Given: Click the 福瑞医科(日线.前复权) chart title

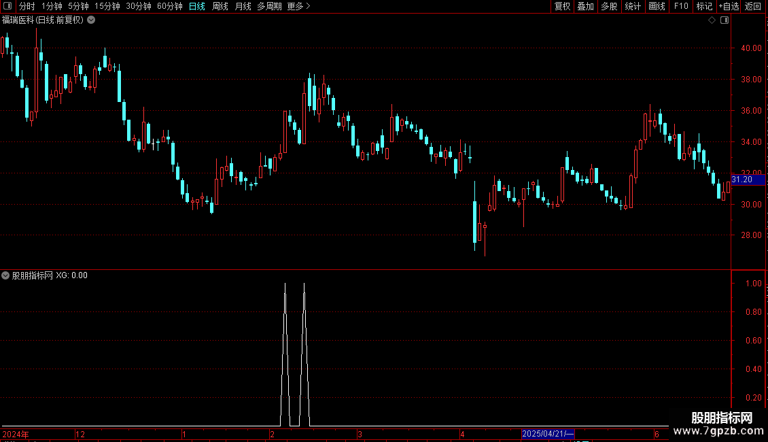Looking at the screenshot, I should tap(43, 20).
